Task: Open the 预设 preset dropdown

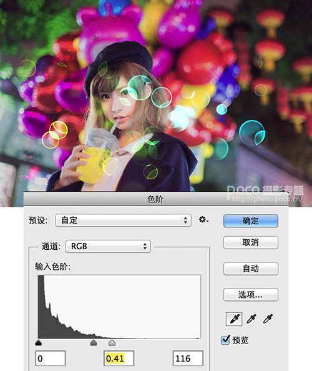Action: click(124, 220)
